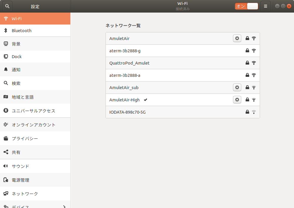Open the ネットワーク (Network) panel

pyautogui.click(x=35, y=194)
